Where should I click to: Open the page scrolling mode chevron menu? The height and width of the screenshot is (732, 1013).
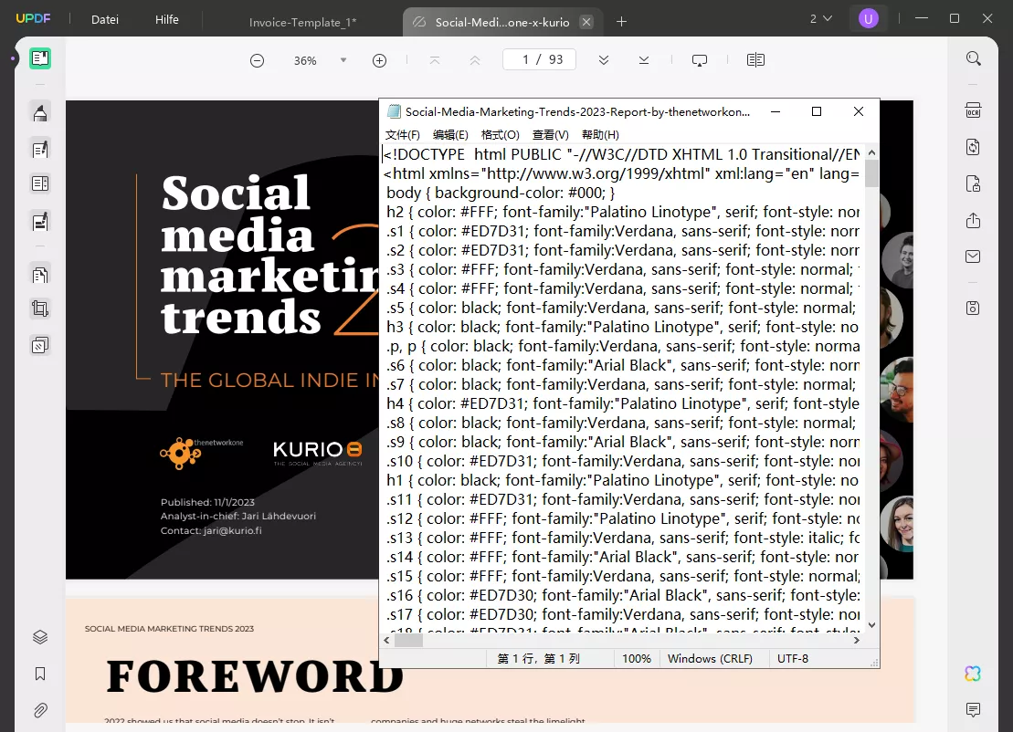pos(603,58)
